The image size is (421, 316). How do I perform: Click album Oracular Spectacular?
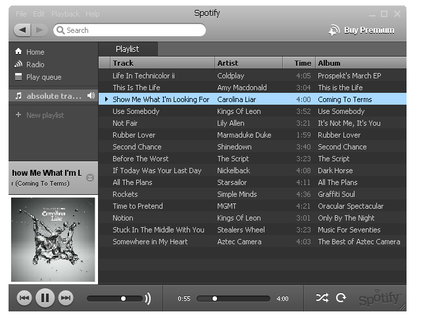(x=351, y=206)
